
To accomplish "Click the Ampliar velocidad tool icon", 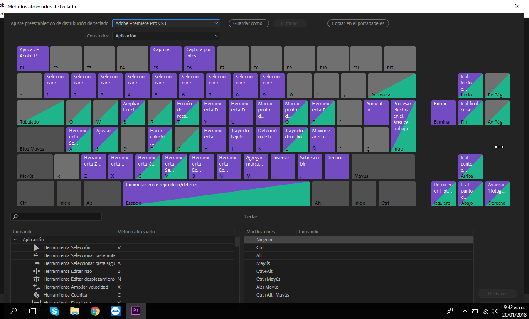I will point(37,287).
